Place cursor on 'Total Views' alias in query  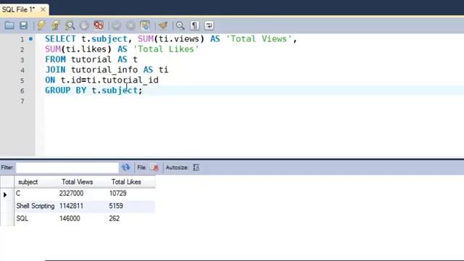pos(259,39)
